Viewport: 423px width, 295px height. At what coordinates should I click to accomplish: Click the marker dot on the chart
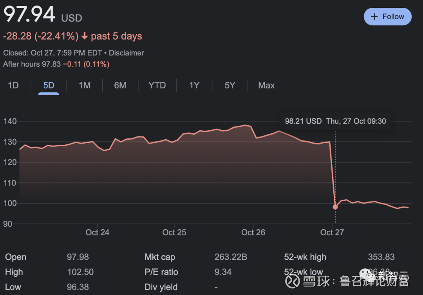[335, 207]
